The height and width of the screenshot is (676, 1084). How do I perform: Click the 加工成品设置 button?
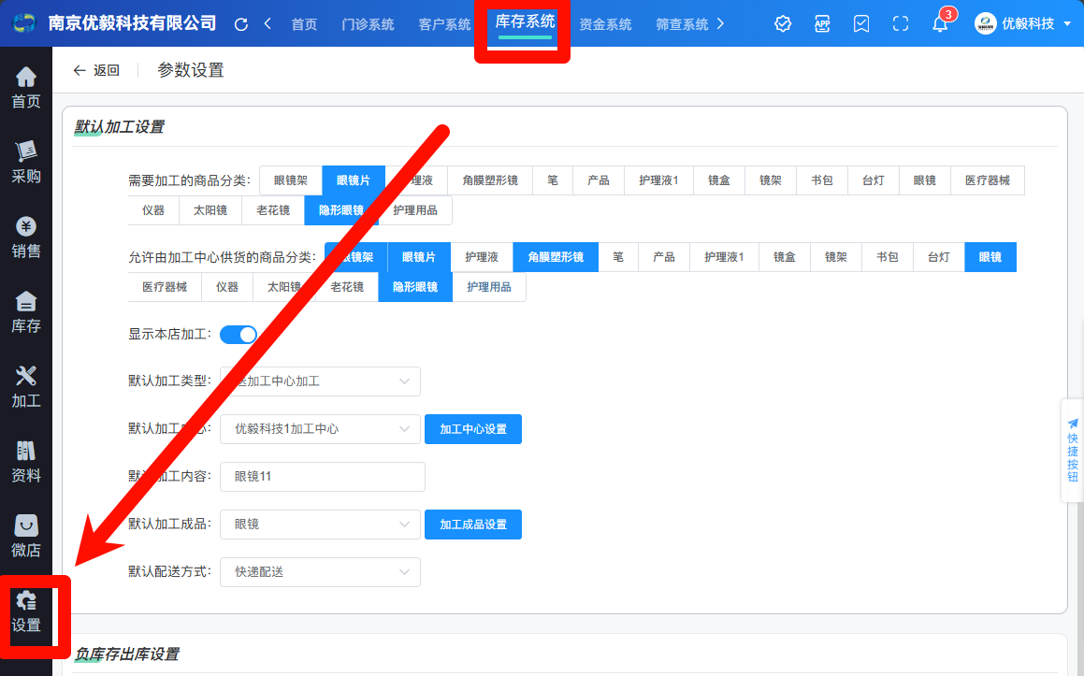coord(473,525)
